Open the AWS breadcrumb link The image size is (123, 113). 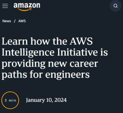click(x=22, y=21)
